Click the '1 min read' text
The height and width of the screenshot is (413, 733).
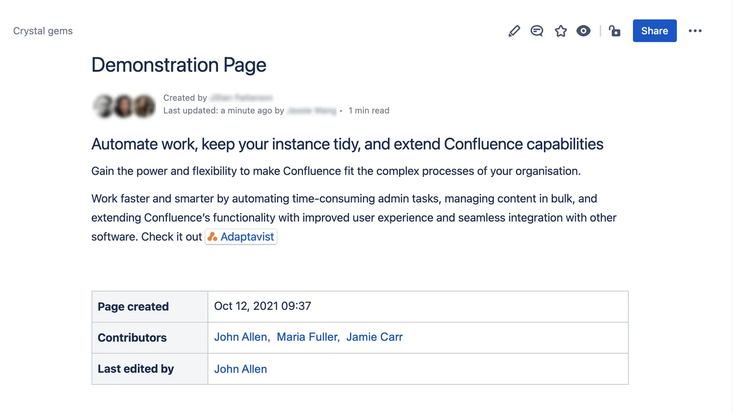(369, 110)
